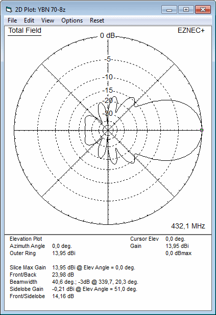Click the Total Field label
This screenshot has height=315, width=216.
coord(25,31)
